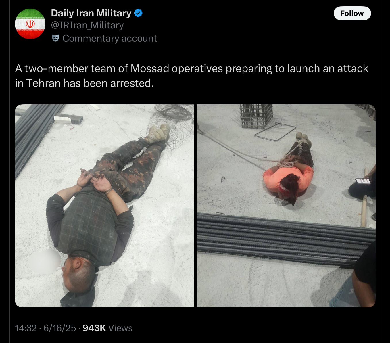Image resolution: width=390 pixels, height=343 pixels.
Task: Click the word Views in post footer
Action: 120,328
